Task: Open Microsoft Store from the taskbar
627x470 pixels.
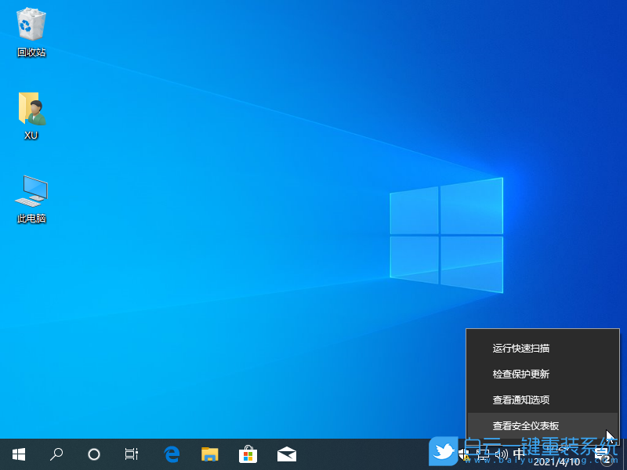Action: (248, 454)
